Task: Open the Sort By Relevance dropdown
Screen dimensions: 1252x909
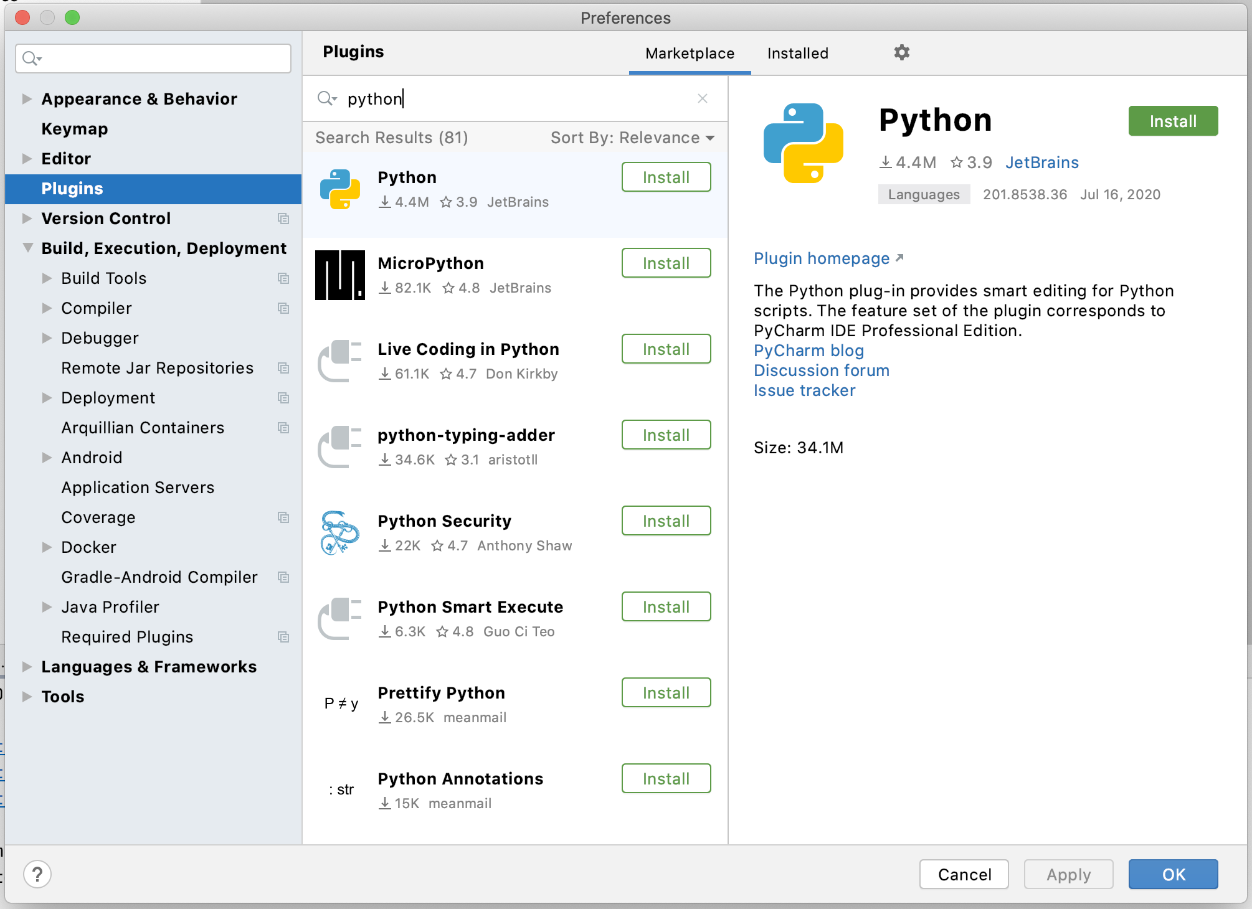Action: coord(632,138)
